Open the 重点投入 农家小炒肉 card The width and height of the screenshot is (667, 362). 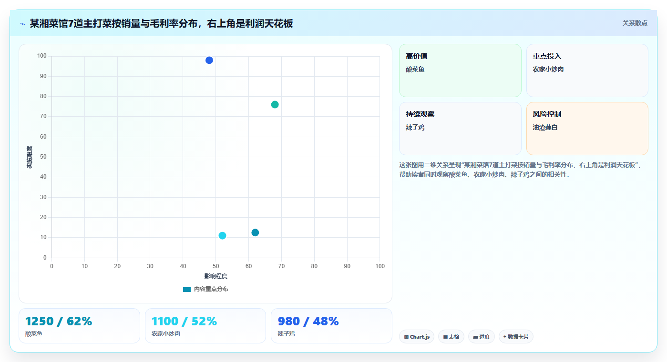click(x=587, y=70)
